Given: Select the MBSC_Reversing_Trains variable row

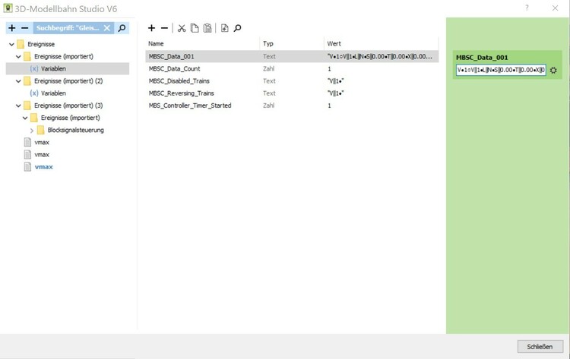Looking at the screenshot, I should click(x=292, y=93).
